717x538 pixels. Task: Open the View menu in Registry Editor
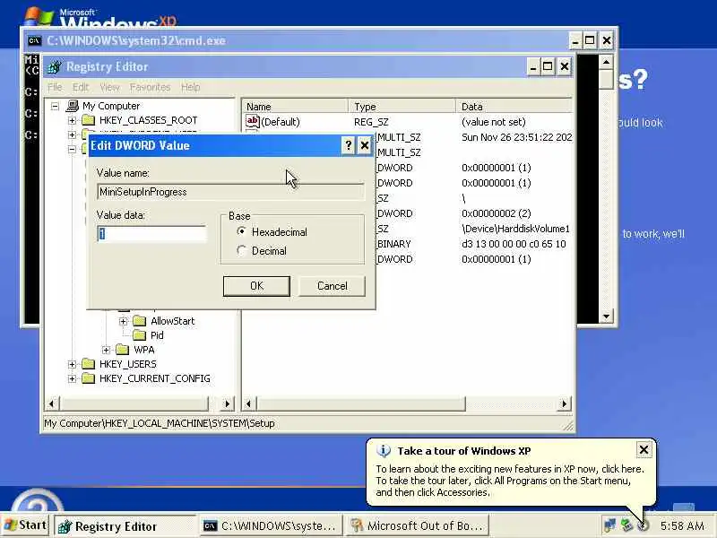109,87
